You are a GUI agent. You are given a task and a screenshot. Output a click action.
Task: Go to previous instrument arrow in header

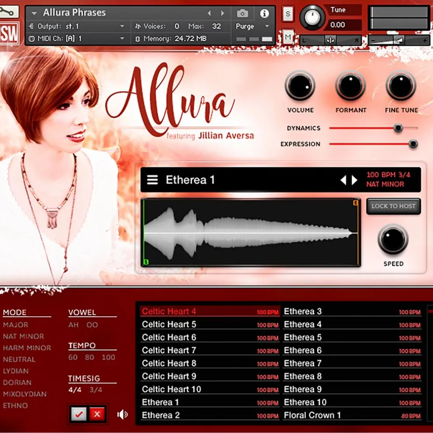pos(209,13)
